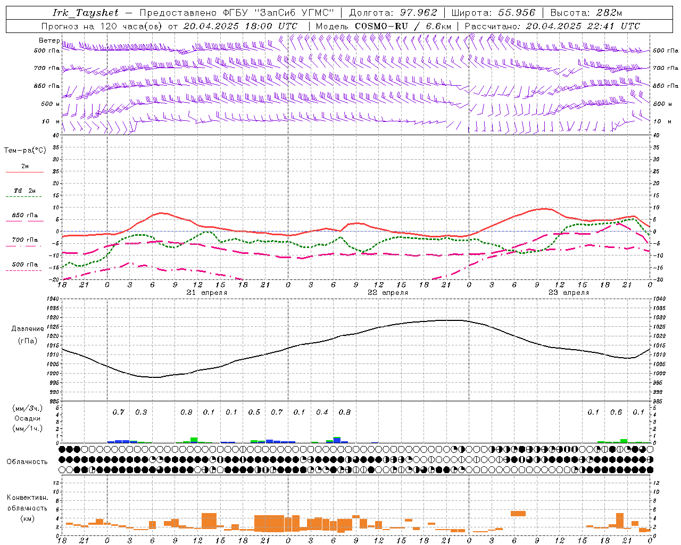
Task: Click the 0.6 precipitation value
Action: coord(616,412)
